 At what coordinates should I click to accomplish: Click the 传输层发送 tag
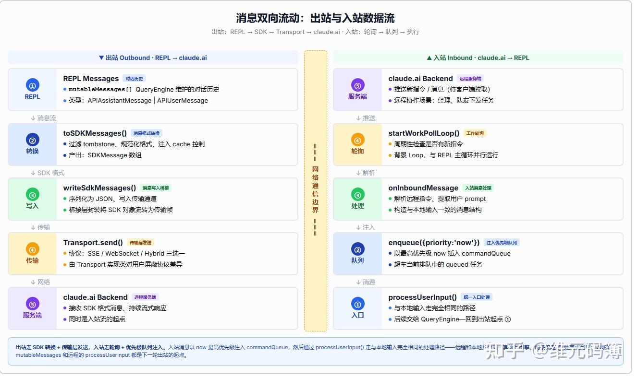141,243
